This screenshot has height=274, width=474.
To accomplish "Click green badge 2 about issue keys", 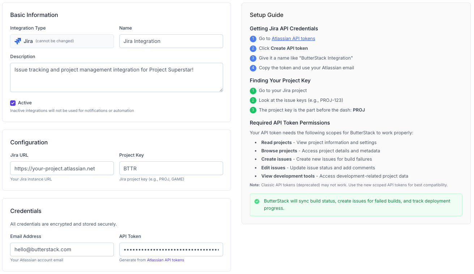I will (253, 100).
